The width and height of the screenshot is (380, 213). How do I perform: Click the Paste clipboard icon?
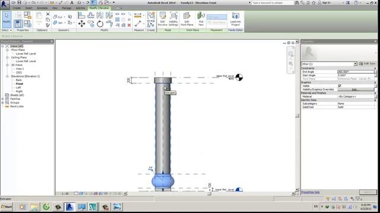coord(39,18)
